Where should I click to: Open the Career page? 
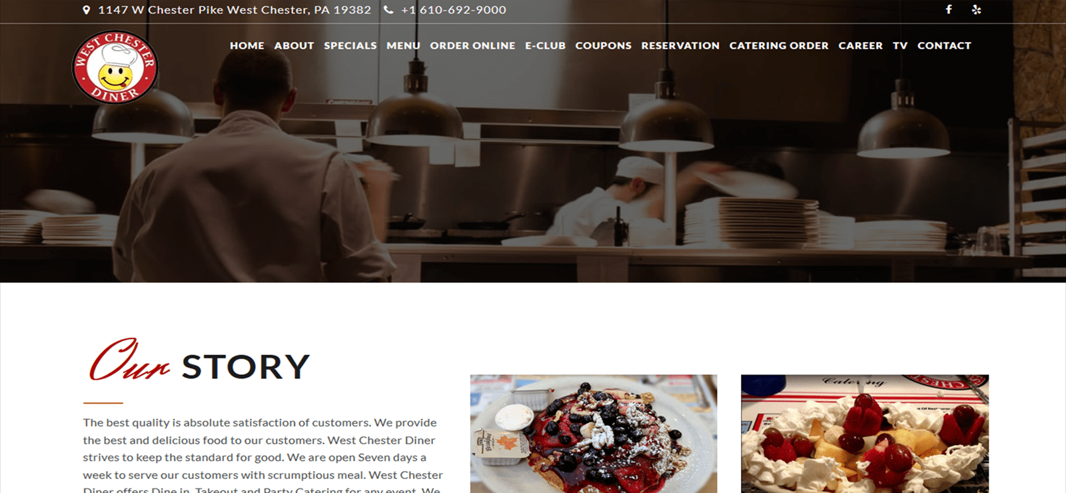point(860,46)
